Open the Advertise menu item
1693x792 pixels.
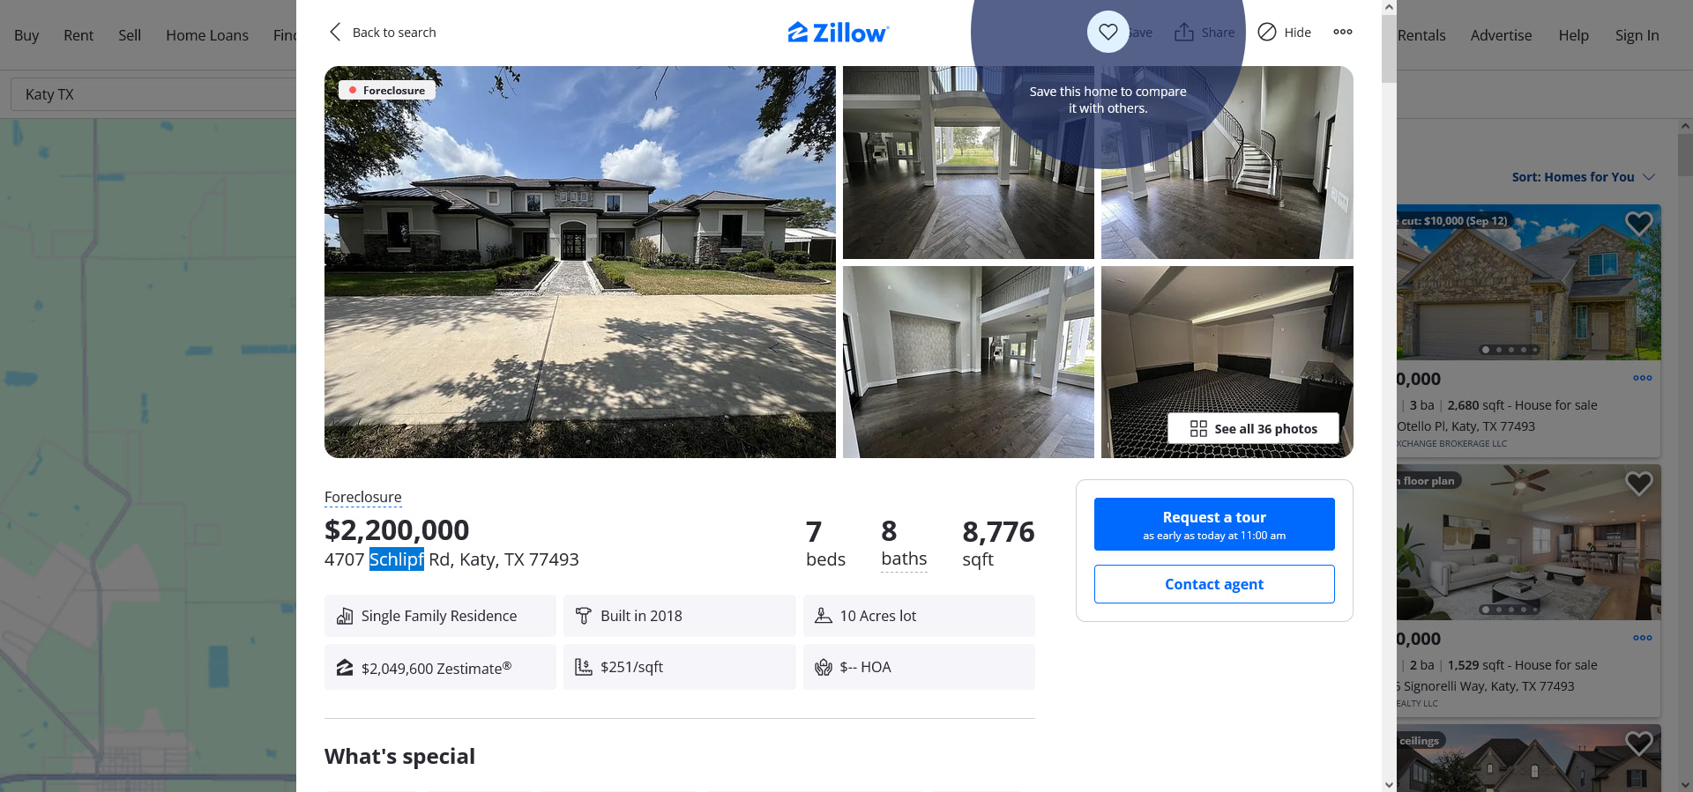coord(1501,35)
